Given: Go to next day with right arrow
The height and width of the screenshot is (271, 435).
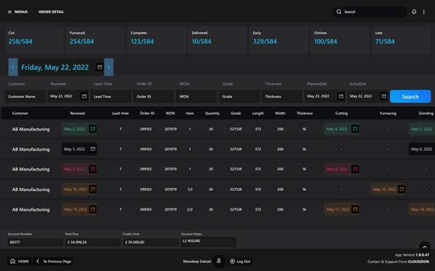Looking at the screenshot, I should tap(109, 67).
